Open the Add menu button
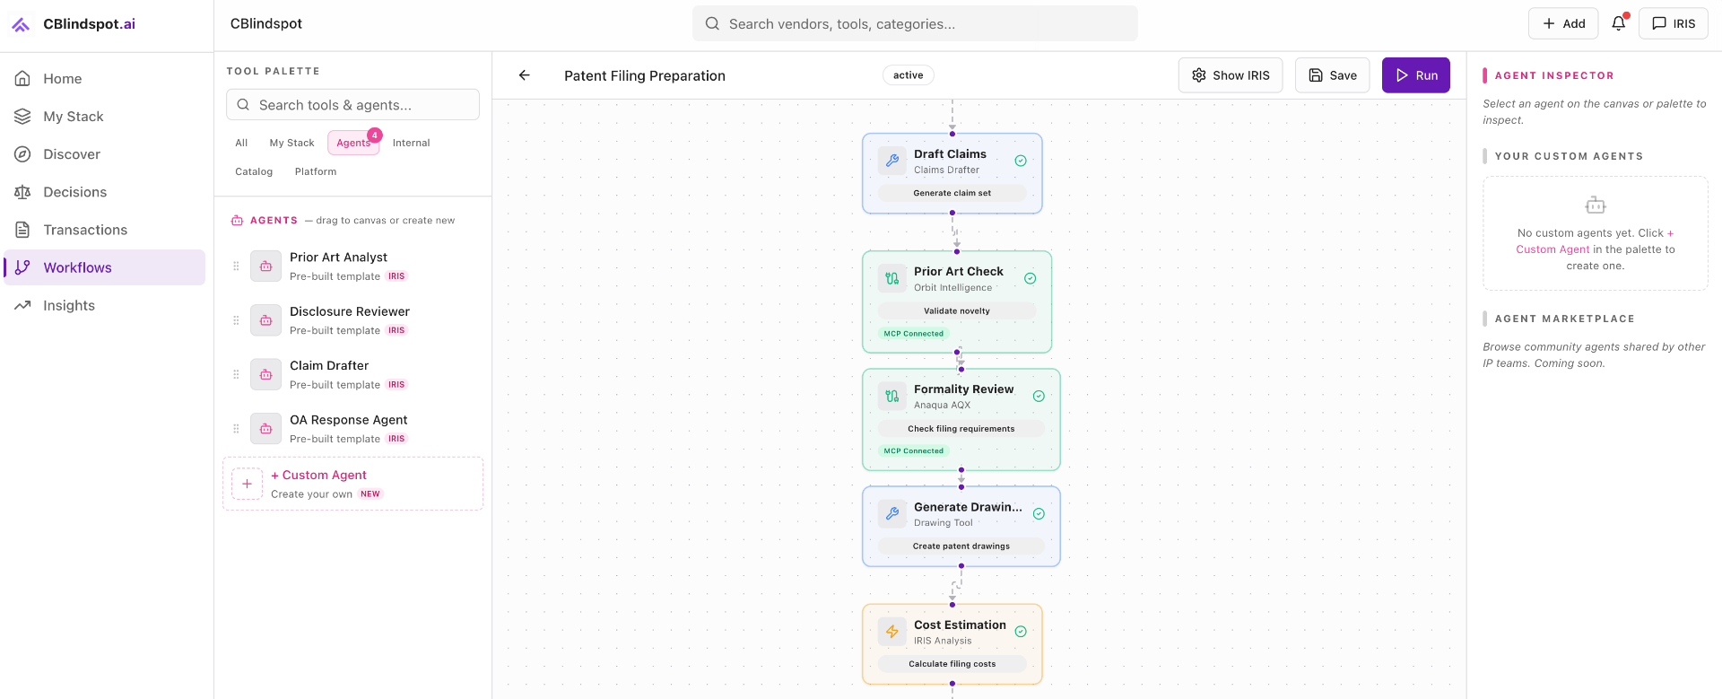The image size is (1722, 699). pos(1562,23)
